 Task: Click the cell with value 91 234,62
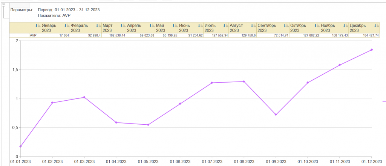coord(191,36)
